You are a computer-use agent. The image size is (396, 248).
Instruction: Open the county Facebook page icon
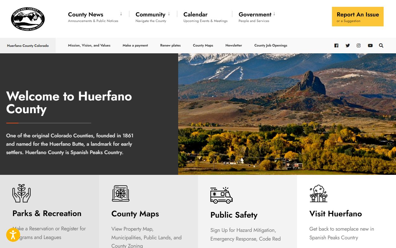point(336,46)
